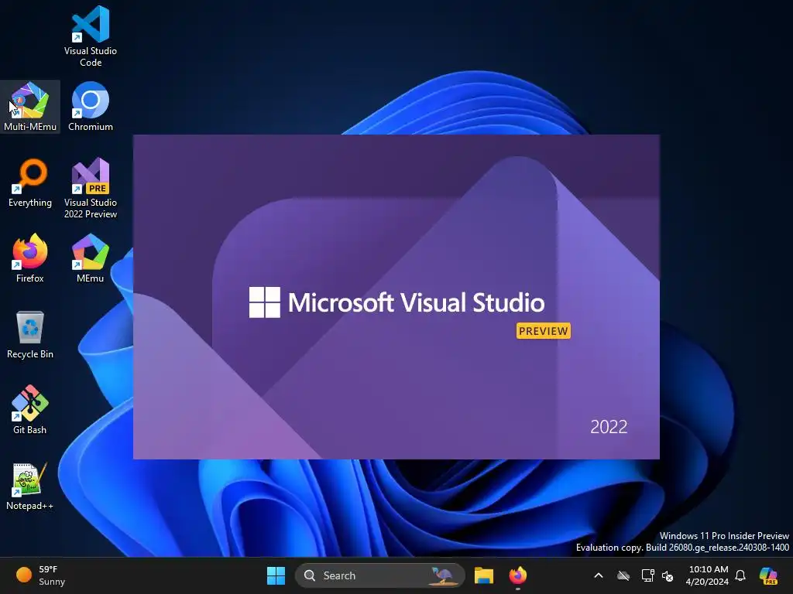
Task: Select the Everything search desktop icon
Action: pyautogui.click(x=30, y=183)
